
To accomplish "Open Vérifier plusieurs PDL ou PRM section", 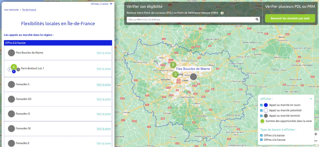I will tap(290, 6).
